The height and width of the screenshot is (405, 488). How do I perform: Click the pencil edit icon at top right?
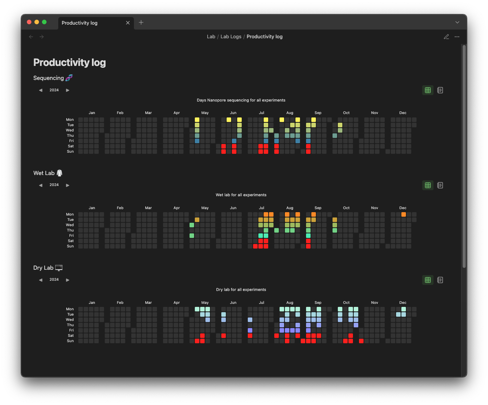(x=446, y=36)
